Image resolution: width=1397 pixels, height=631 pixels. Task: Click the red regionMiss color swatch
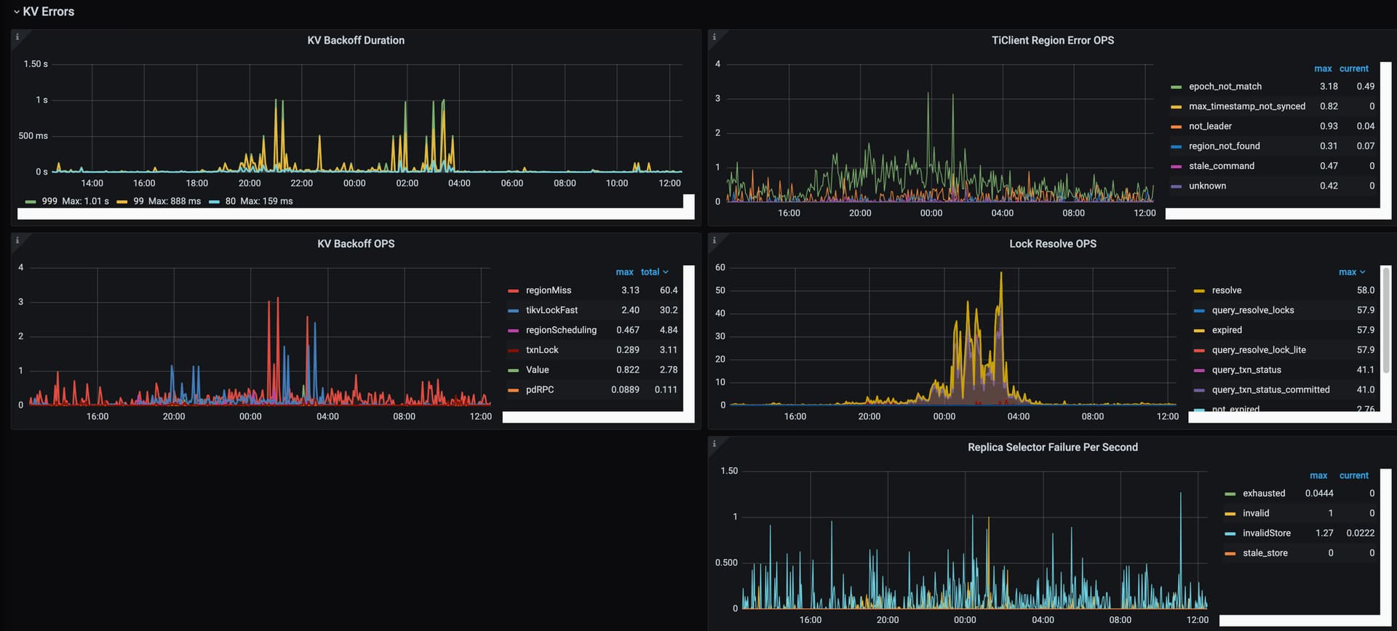[513, 291]
